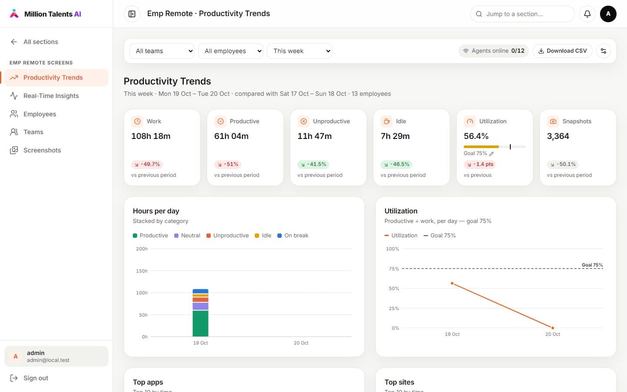Click the -49.7% change badge on Work

coord(147,165)
